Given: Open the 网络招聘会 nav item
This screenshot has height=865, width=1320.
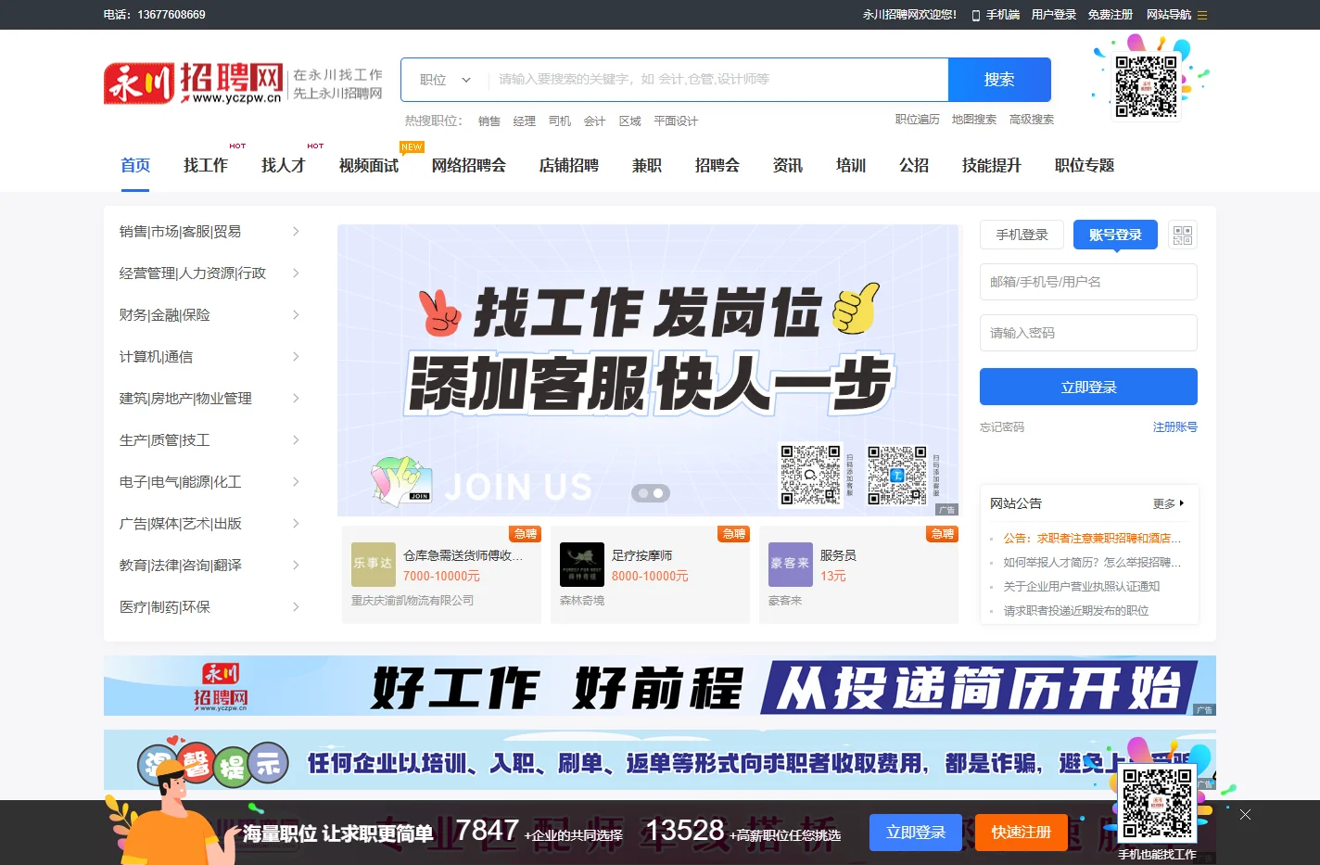Looking at the screenshot, I should pyautogui.click(x=469, y=165).
